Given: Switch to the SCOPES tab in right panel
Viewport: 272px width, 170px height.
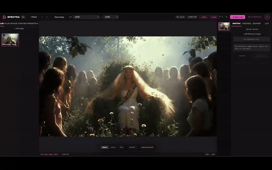Looking at the screenshot, I should pyautogui.click(x=246, y=23).
